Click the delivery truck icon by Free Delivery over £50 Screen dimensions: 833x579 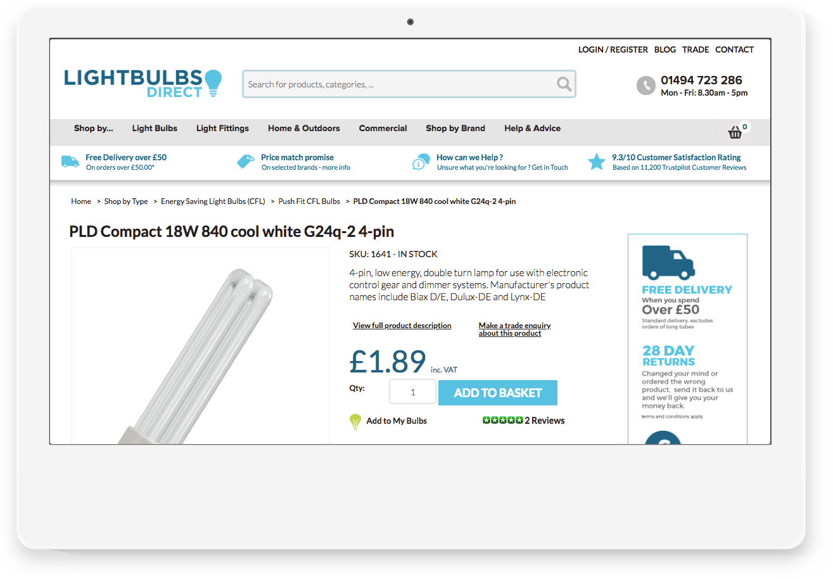point(70,162)
